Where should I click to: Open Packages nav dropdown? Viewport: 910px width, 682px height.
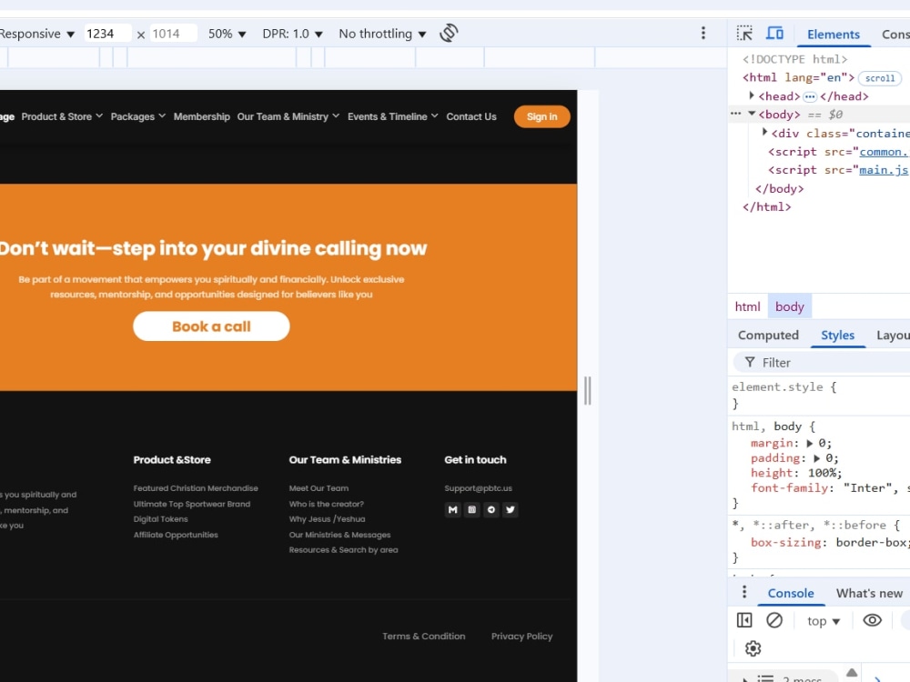click(x=138, y=116)
